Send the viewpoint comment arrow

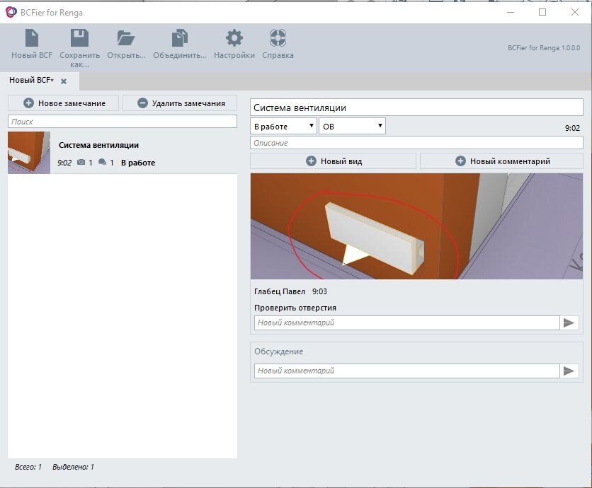569,323
